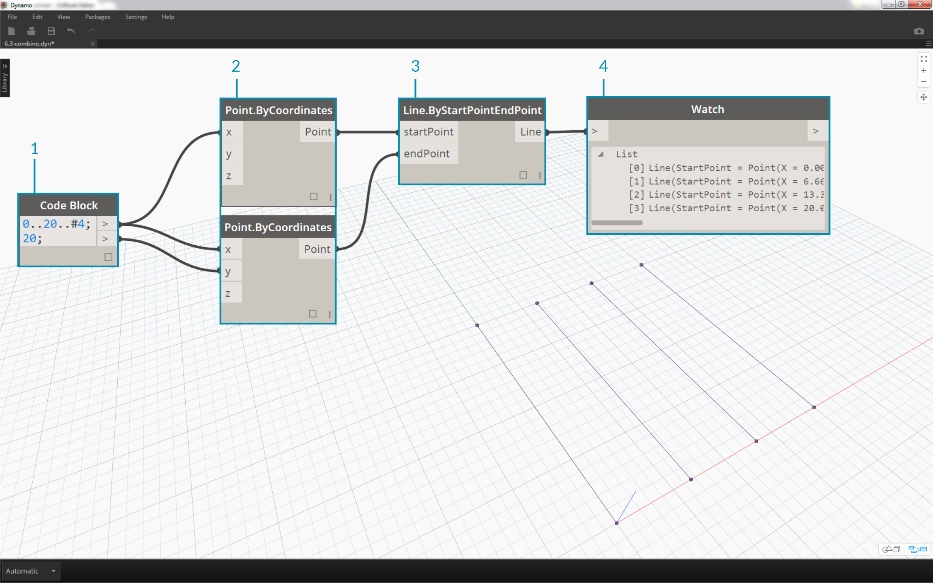
Task: Switch to graph view navigation icon
Action: (917, 549)
